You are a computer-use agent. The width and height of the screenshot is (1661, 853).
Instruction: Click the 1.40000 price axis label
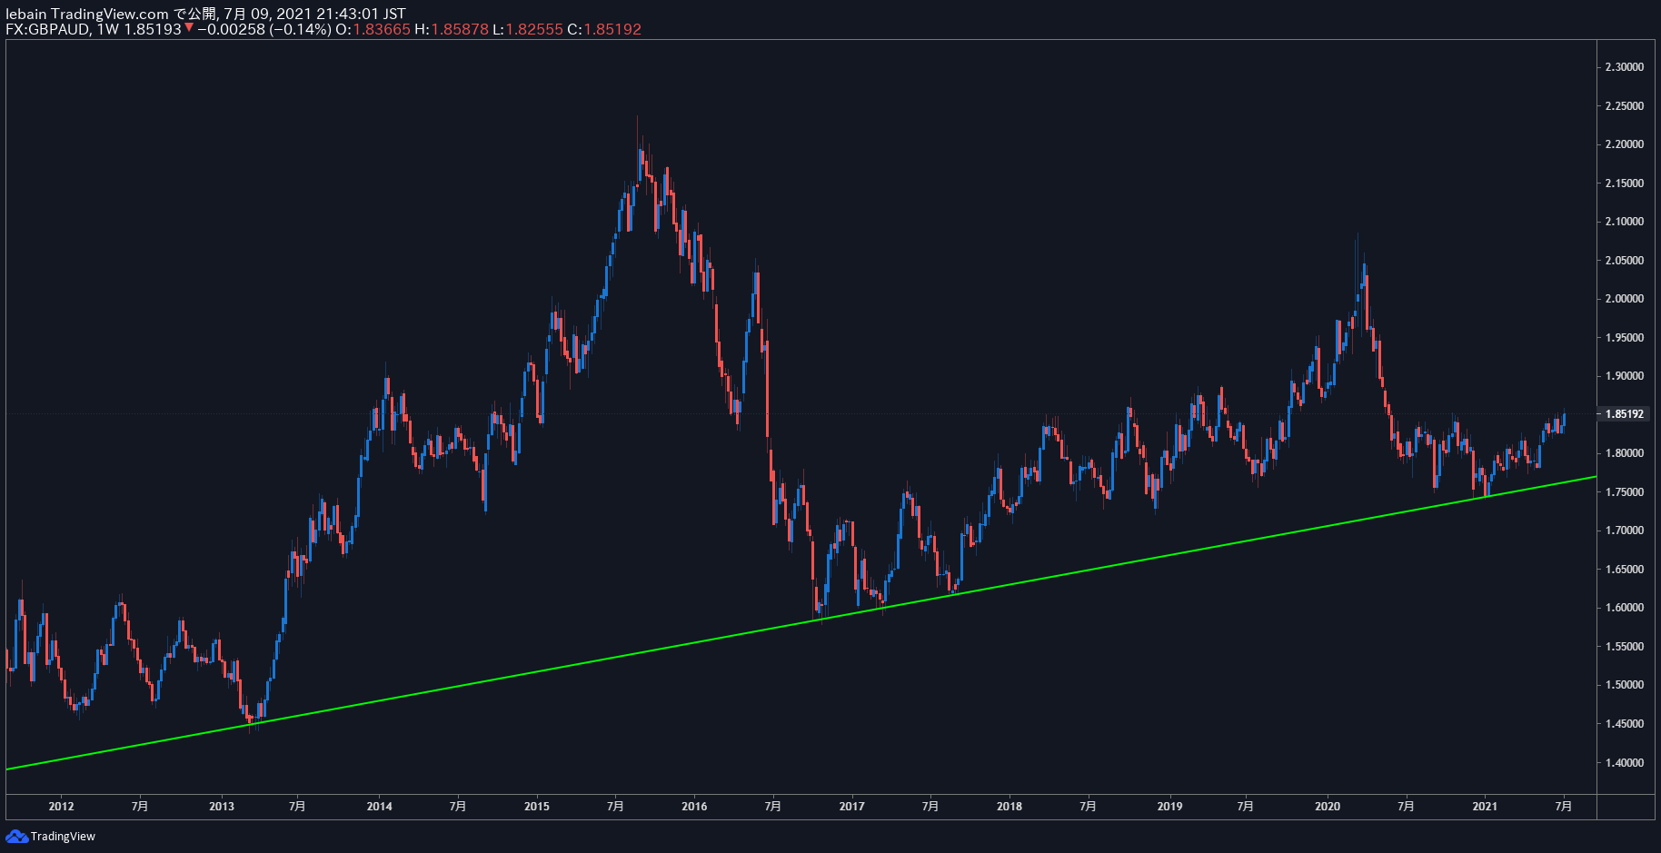[x=1625, y=763]
